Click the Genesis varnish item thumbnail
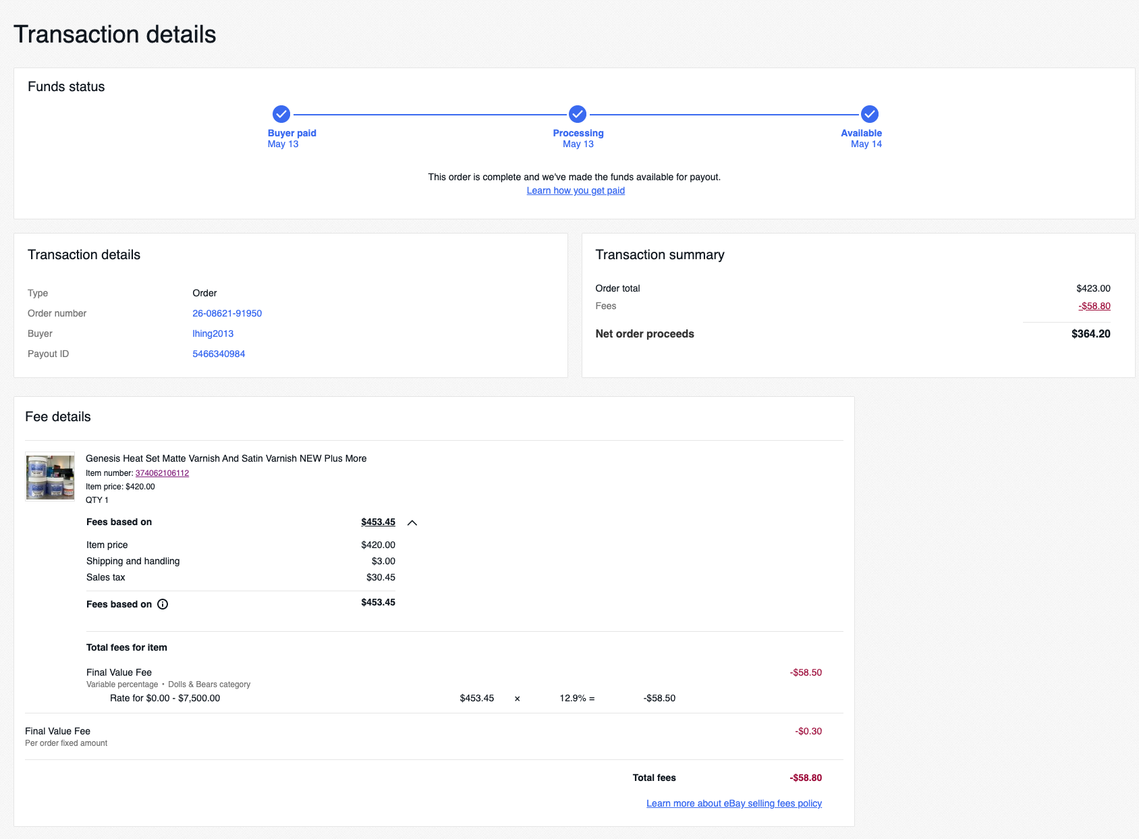1139x839 pixels. coord(50,477)
